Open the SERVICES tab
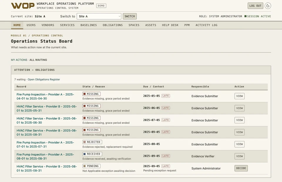The height and width of the screenshot is (182, 282). coord(67,25)
